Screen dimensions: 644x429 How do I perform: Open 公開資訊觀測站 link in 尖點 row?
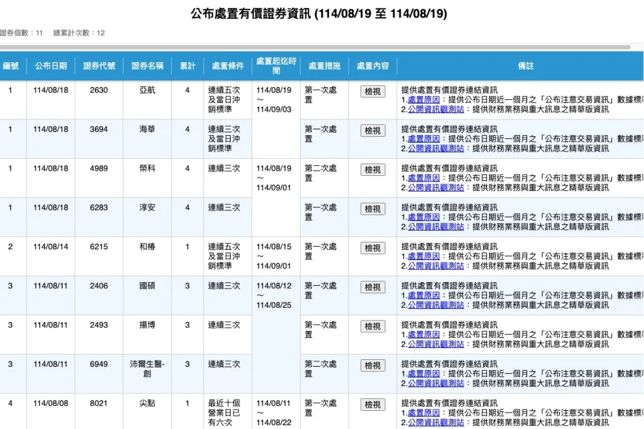[x=436, y=423]
